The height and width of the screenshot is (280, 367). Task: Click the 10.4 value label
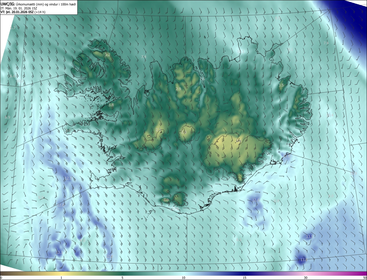coord(330,115)
